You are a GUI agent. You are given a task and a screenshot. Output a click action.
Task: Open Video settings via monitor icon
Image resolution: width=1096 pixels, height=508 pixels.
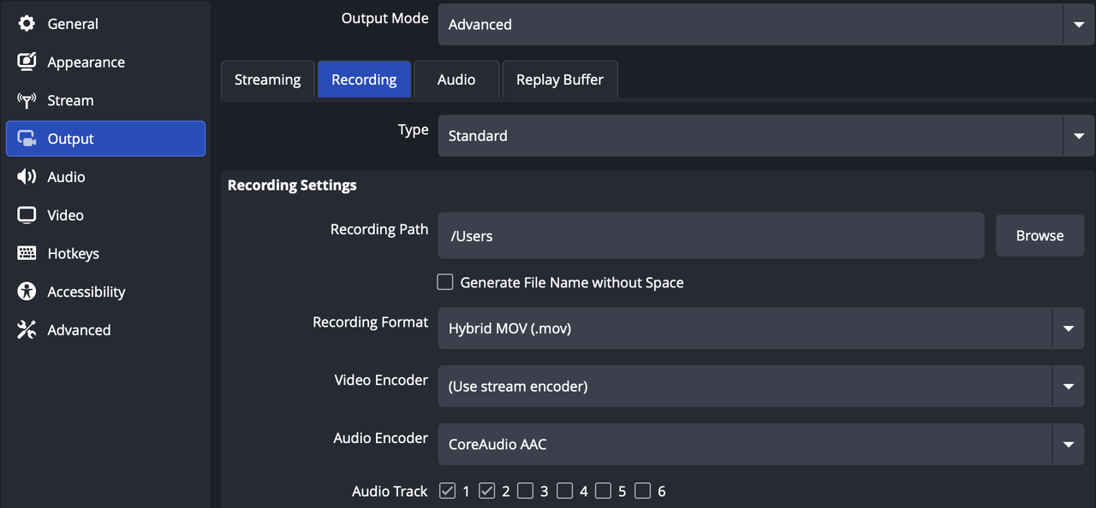click(27, 216)
